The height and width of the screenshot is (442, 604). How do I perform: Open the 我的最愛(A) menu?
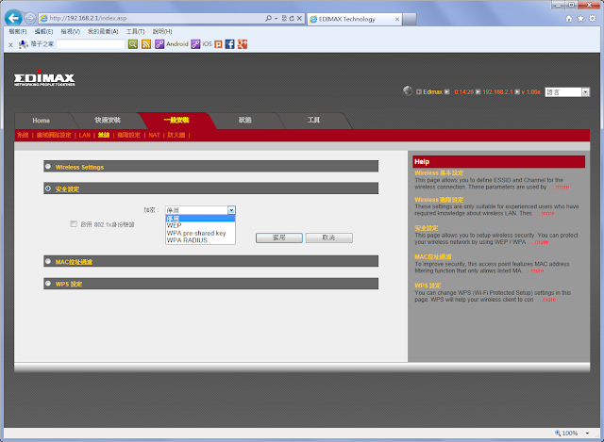tap(103, 31)
